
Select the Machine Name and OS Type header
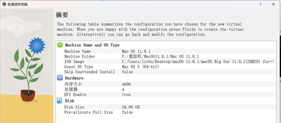(92, 45)
